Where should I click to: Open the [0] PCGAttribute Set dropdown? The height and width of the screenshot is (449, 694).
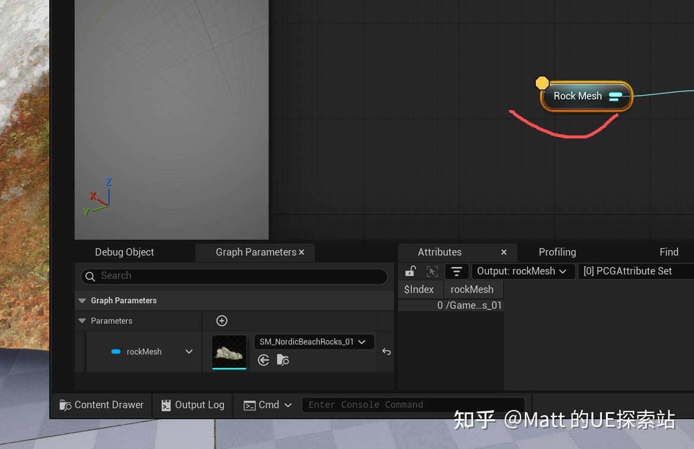pos(636,271)
